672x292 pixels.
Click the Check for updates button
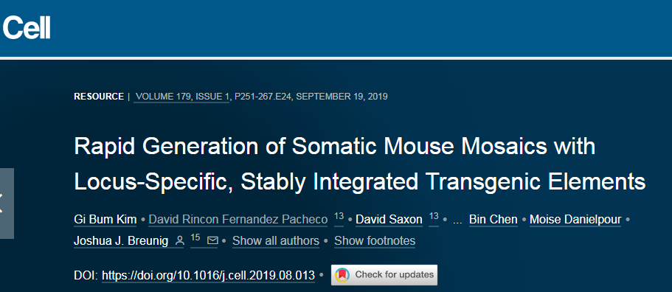click(384, 275)
